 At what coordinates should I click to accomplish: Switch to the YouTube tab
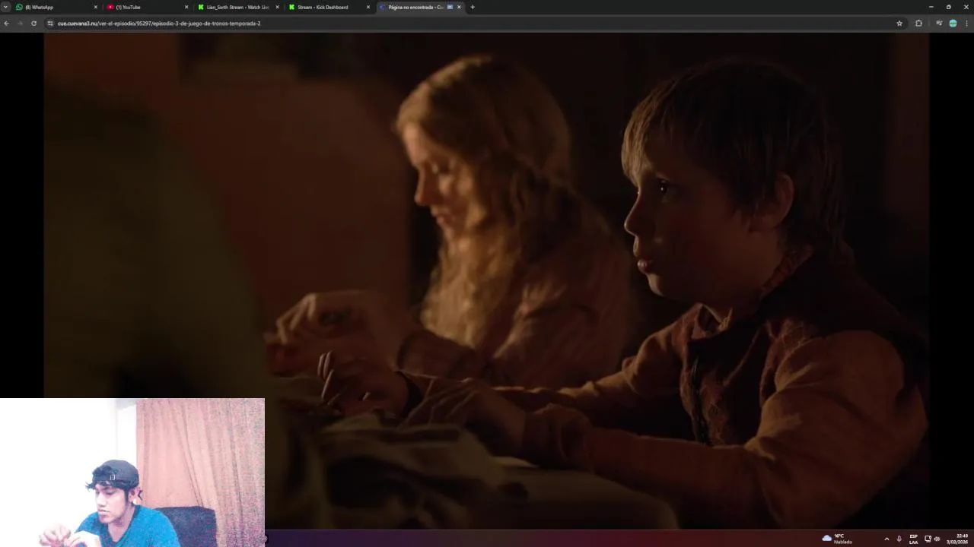tap(148, 7)
